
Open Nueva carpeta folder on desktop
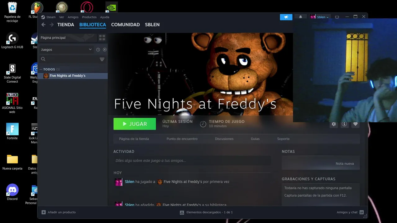12,162
